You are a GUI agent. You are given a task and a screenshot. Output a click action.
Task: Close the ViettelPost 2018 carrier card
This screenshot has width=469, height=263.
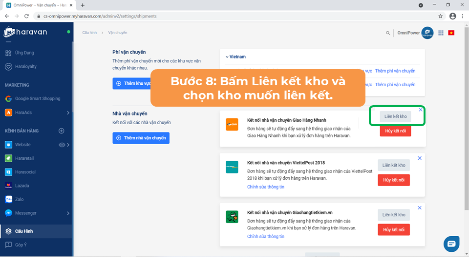coord(420,158)
